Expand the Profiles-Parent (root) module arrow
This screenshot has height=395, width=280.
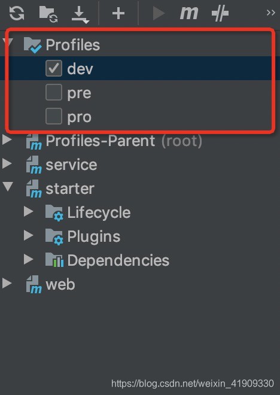click(x=7, y=139)
